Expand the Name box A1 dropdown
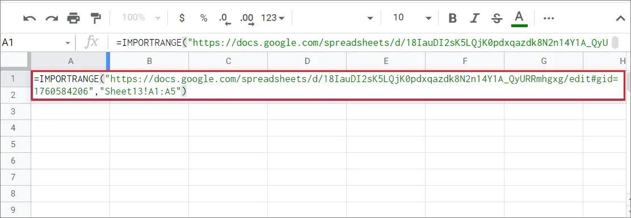 click(x=67, y=42)
